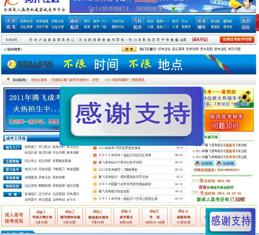Screen dimensions: 259x235
Task: Open 文科综合 under 高中起点
Action: tap(118, 21)
